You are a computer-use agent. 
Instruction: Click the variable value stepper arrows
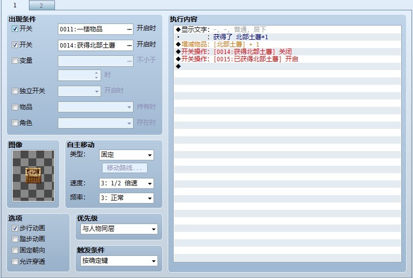coord(97,76)
